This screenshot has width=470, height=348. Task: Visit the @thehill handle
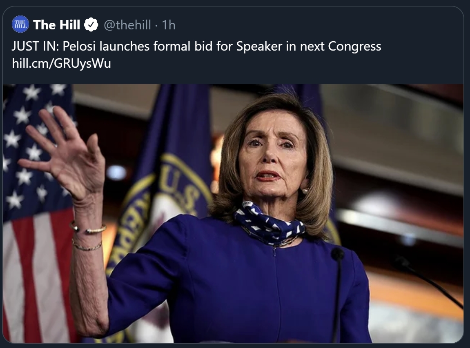coord(127,25)
